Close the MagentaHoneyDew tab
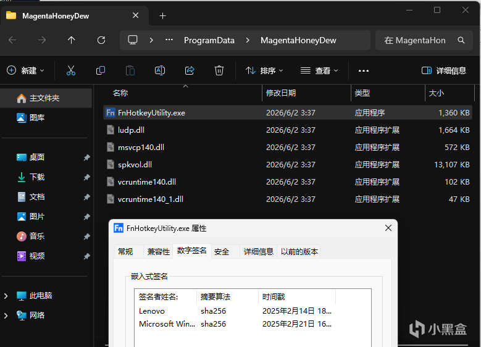The image size is (481, 347). coord(136,15)
